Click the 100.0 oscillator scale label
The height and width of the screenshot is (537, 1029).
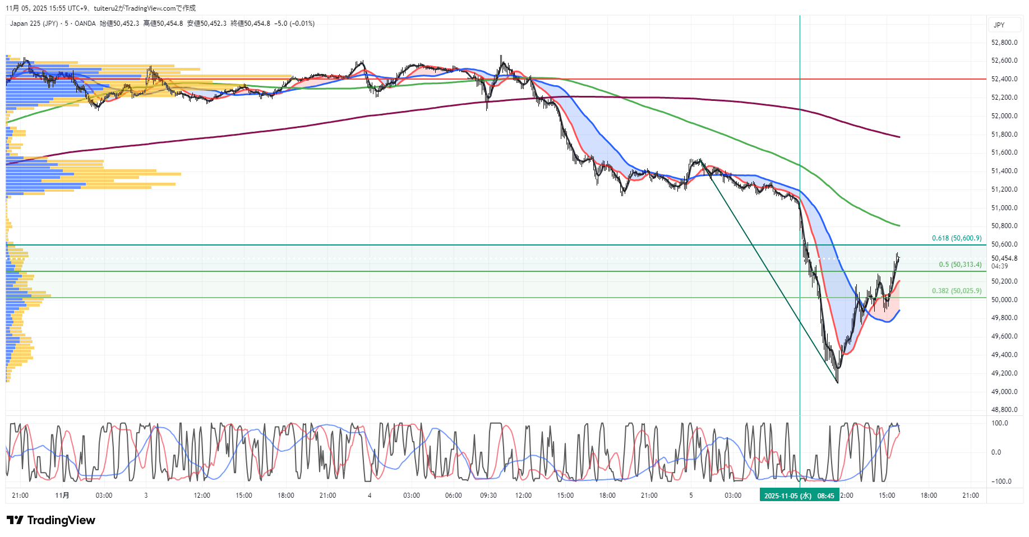click(x=999, y=423)
